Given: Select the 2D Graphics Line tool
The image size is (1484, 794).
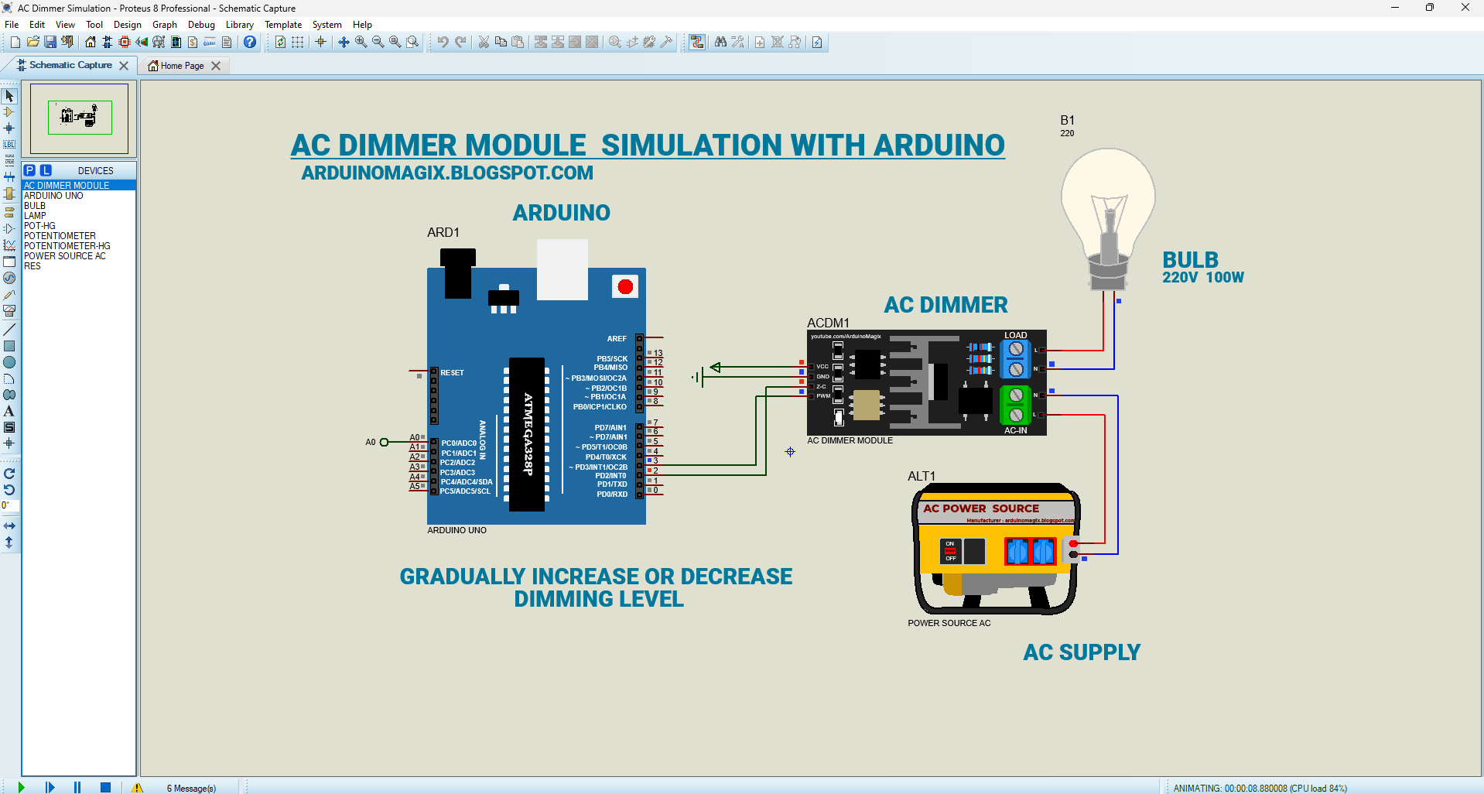Looking at the screenshot, I should click(9, 330).
